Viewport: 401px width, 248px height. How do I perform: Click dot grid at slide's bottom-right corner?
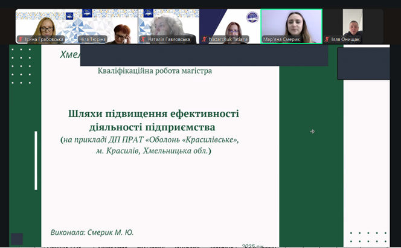(368, 237)
